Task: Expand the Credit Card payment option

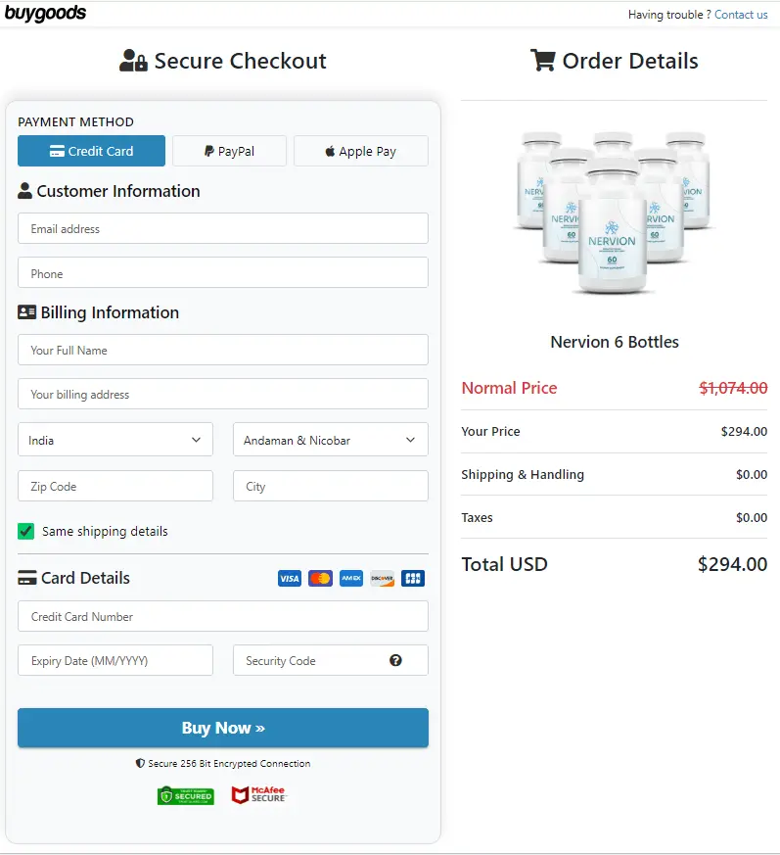Action: pos(91,151)
